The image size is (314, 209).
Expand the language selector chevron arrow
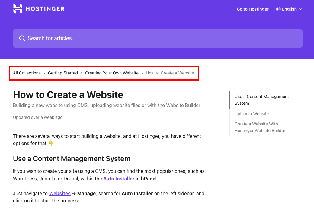coord(300,9)
